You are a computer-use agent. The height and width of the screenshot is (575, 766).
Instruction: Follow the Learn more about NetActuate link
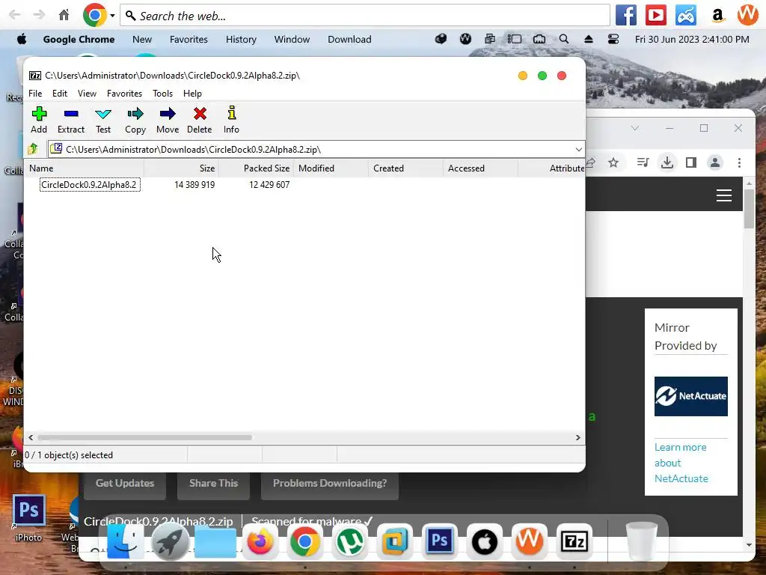tap(681, 463)
